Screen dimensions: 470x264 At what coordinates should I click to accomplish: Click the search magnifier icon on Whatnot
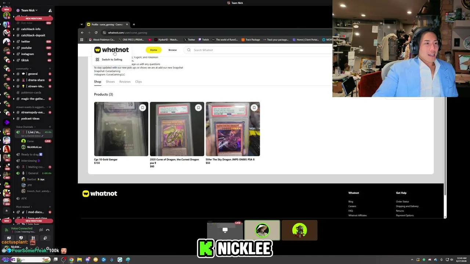tap(189, 50)
